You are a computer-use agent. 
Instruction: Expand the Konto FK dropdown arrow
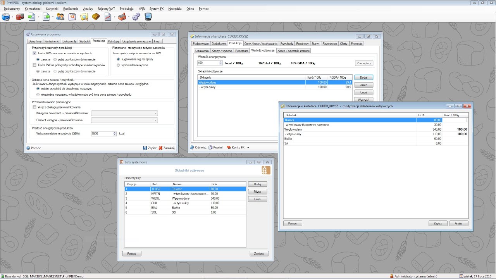[x=248, y=148]
